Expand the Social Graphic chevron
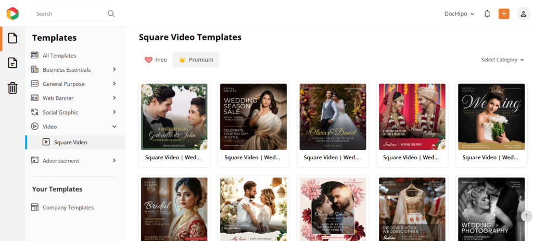Viewport: 533px width, 241px height. tap(114, 112)
